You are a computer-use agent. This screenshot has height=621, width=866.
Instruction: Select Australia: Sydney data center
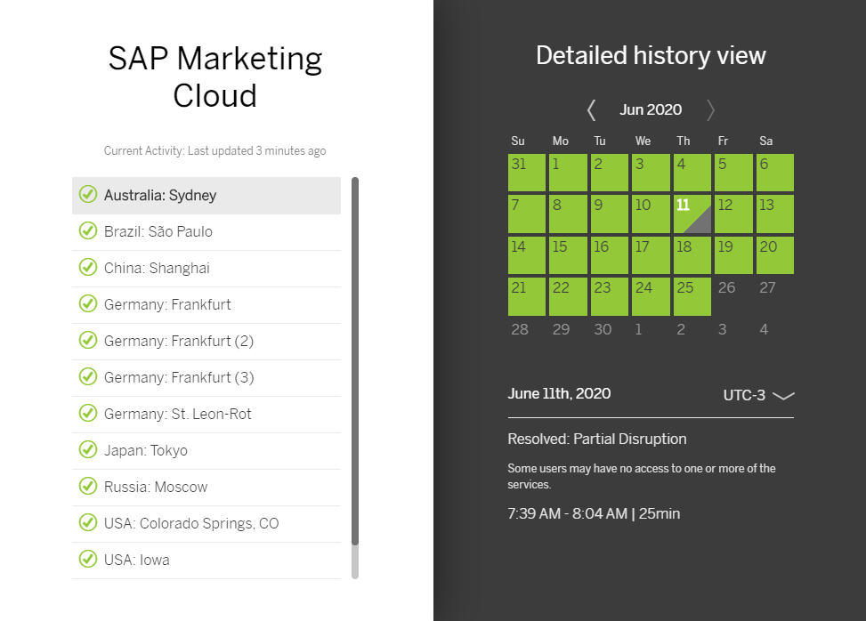[206, 196]
